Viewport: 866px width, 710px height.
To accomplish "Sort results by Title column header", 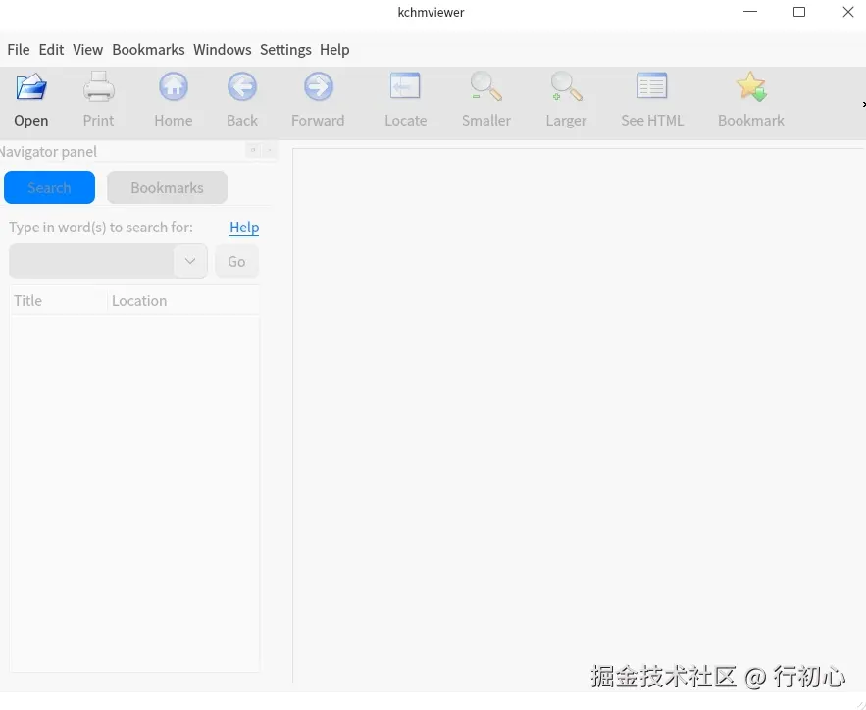I will (x=58, y=301).
